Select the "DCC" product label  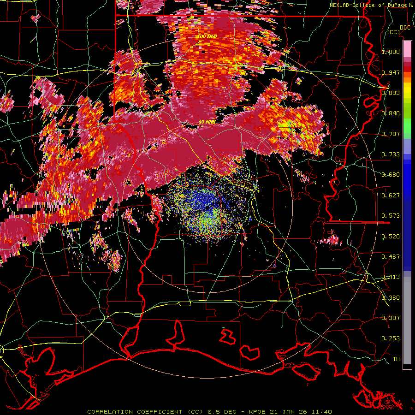point(405,28)
